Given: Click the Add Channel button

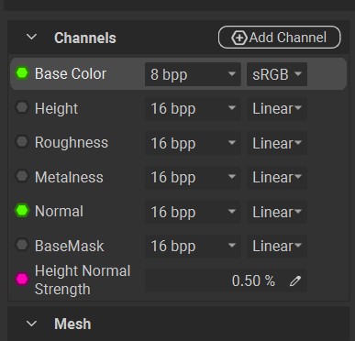Looking at the screenshot, I should coord(279,38).
